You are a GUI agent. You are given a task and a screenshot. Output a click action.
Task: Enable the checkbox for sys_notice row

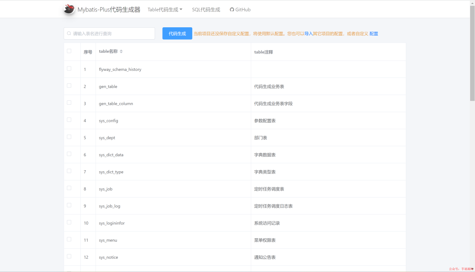(x=69, y=257)
